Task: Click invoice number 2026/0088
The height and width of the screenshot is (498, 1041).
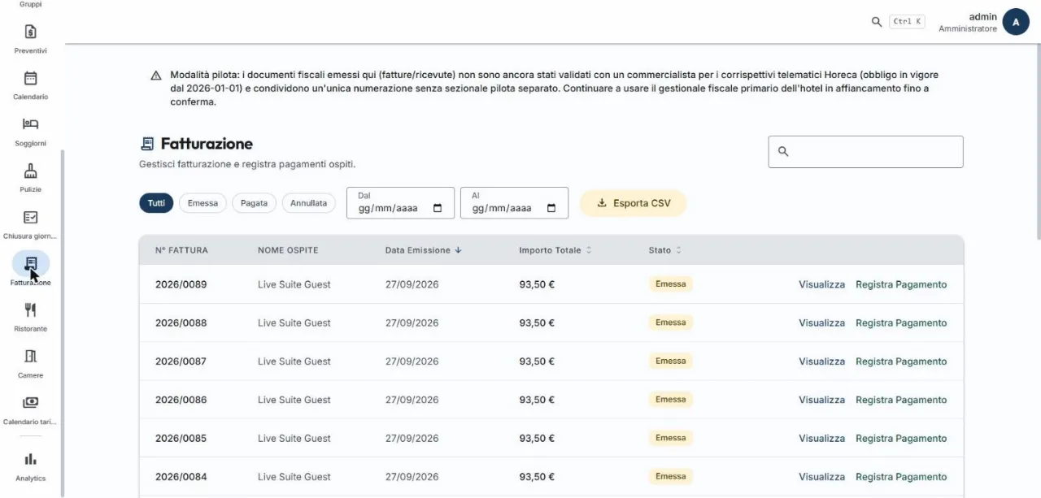Action: 181,323
